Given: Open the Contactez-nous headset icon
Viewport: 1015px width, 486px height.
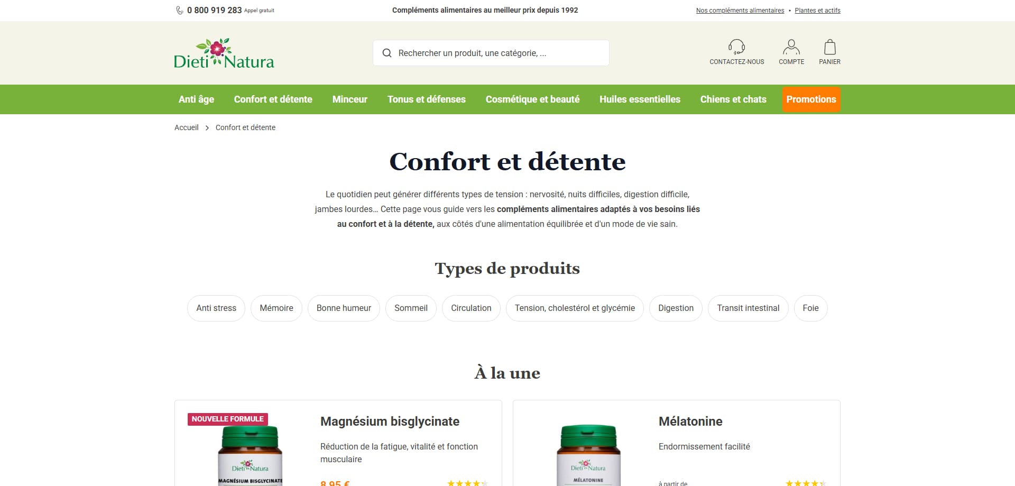Looking at the screenshot, I should [x=736, y=47].
